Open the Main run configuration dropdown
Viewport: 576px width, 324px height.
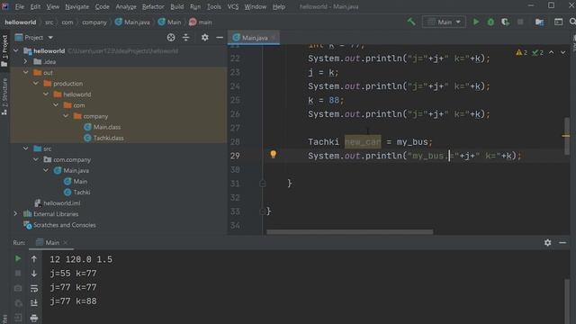click(444, 22)
